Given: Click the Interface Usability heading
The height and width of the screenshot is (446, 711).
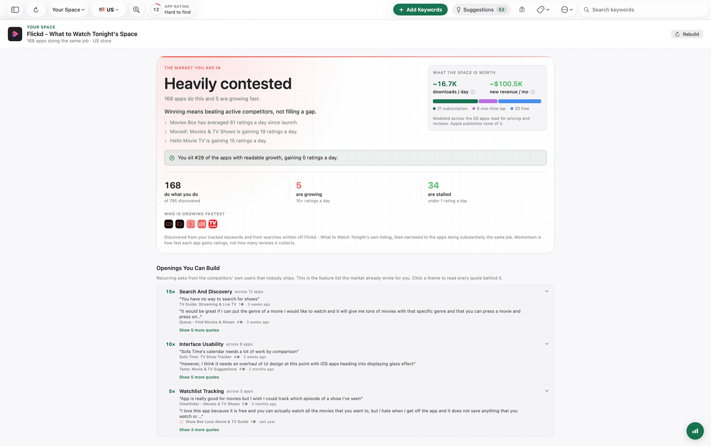Looking at the screenshot, I should point(201,344).
